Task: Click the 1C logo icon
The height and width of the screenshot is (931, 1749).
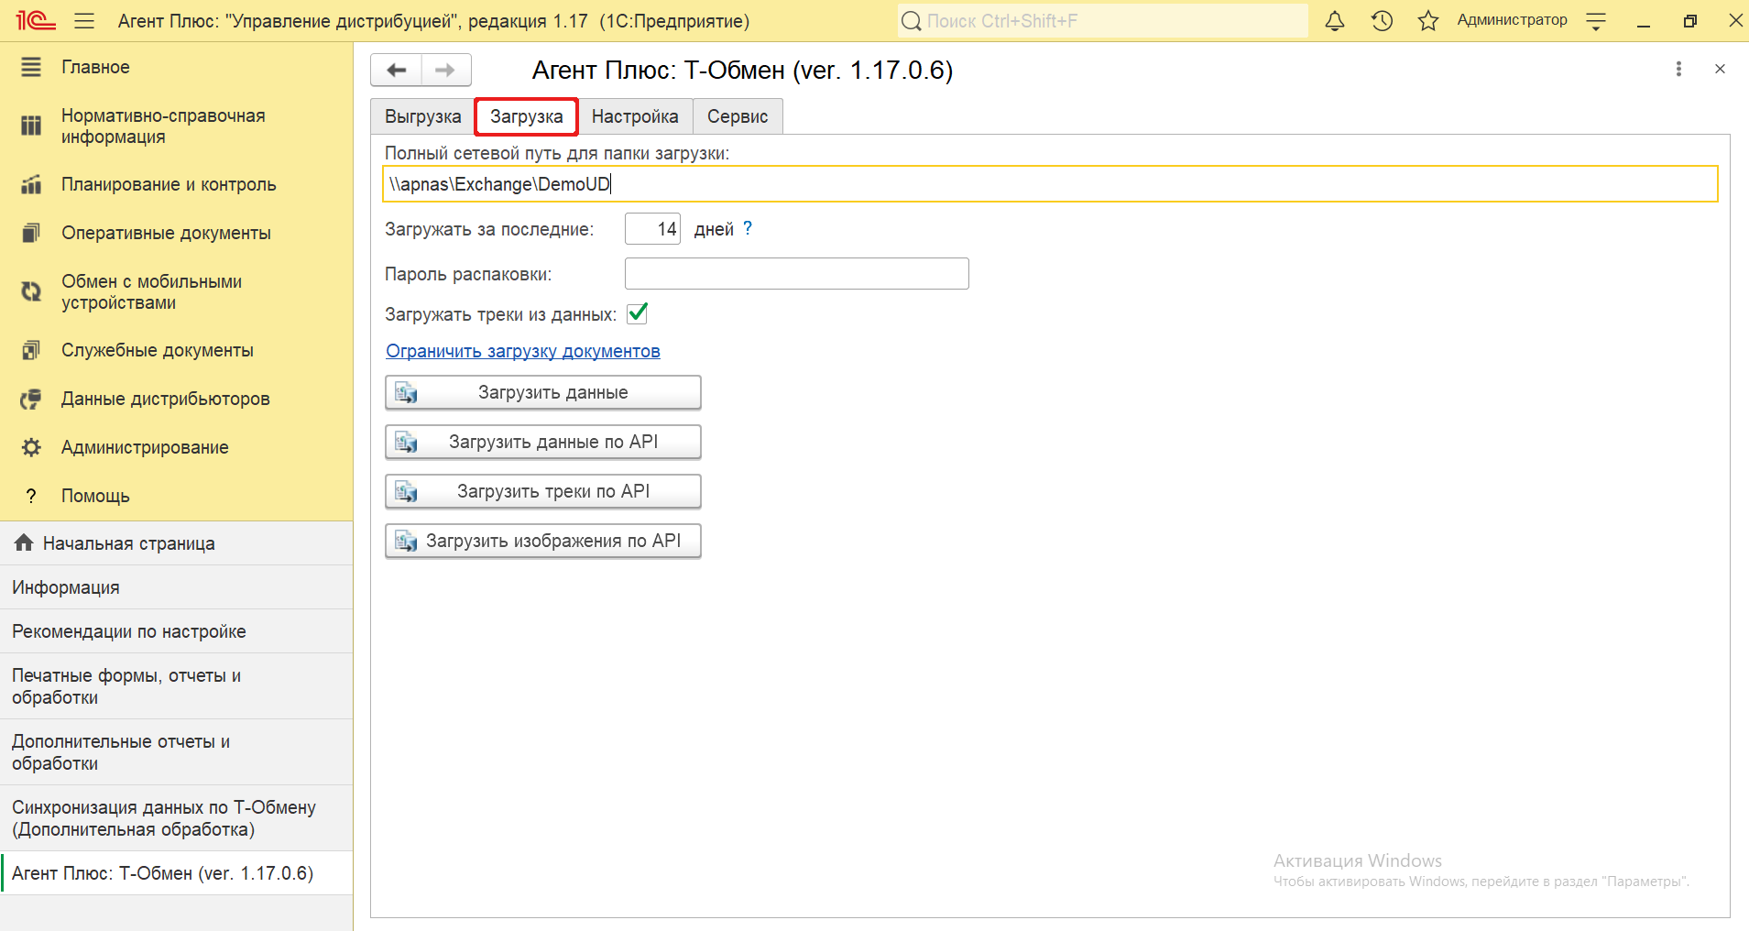Action: [36, 20]
